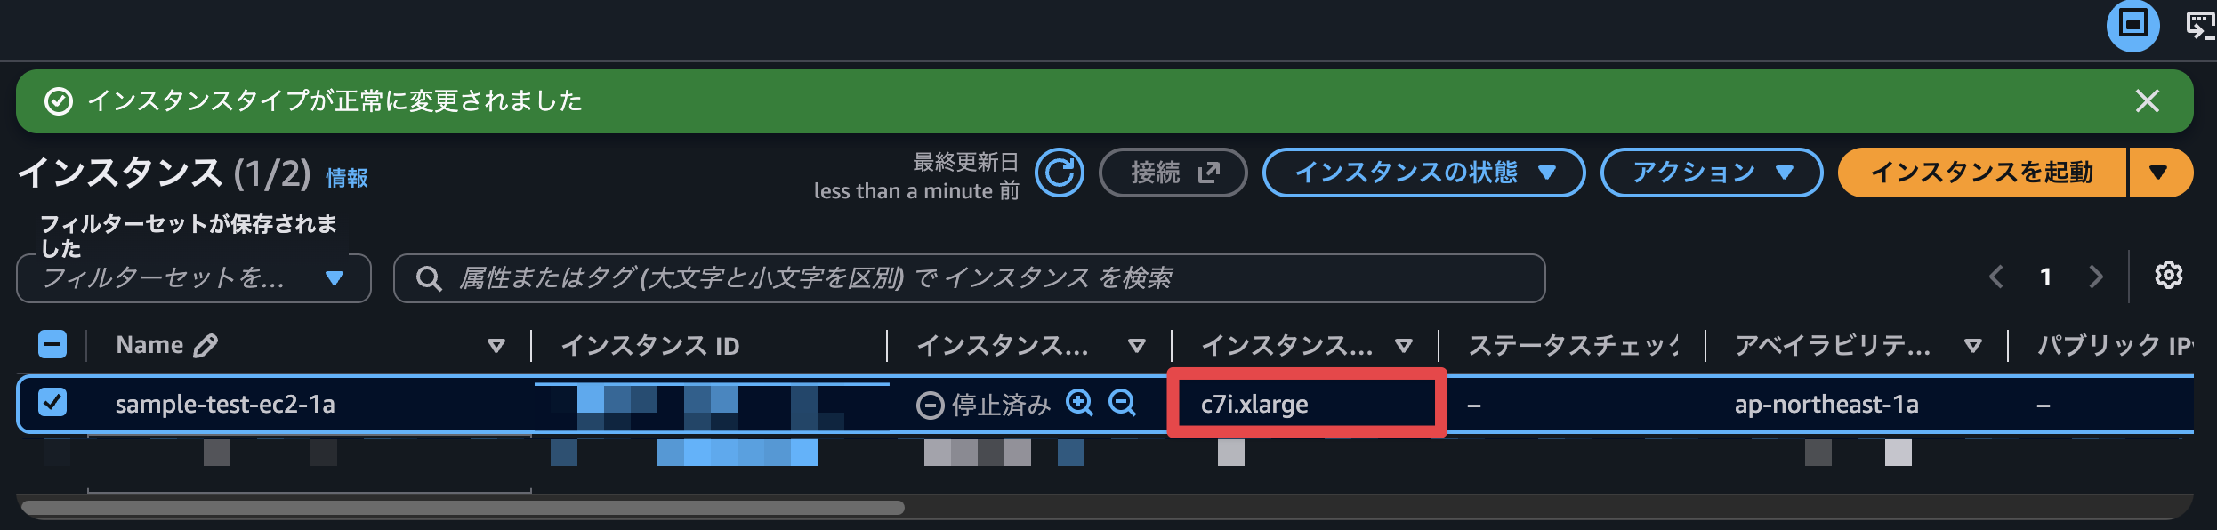The image size is (2217, 530).
Task: Click the instance search input field
Action: pos(969,278)
